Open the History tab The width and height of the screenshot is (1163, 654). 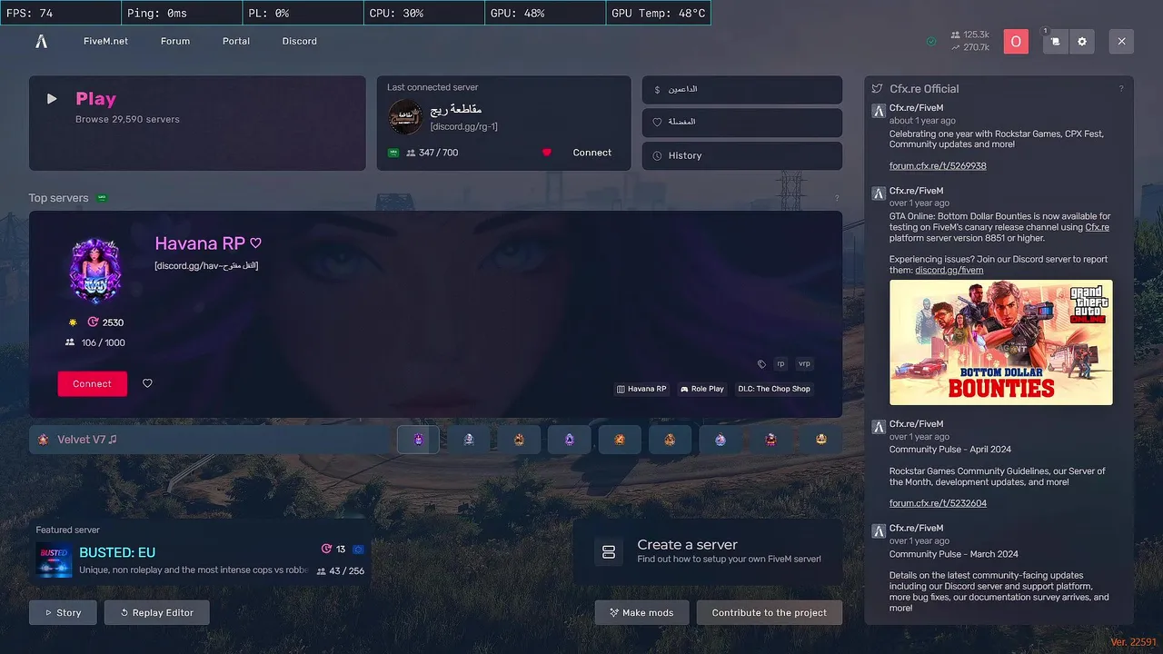[x=742, y=155]
